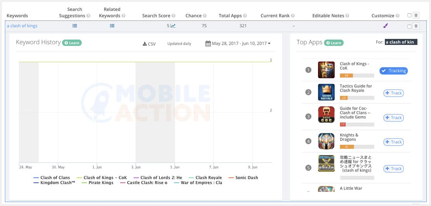
Task: Click the A Little War app name
Action: [x=351, y=189]
